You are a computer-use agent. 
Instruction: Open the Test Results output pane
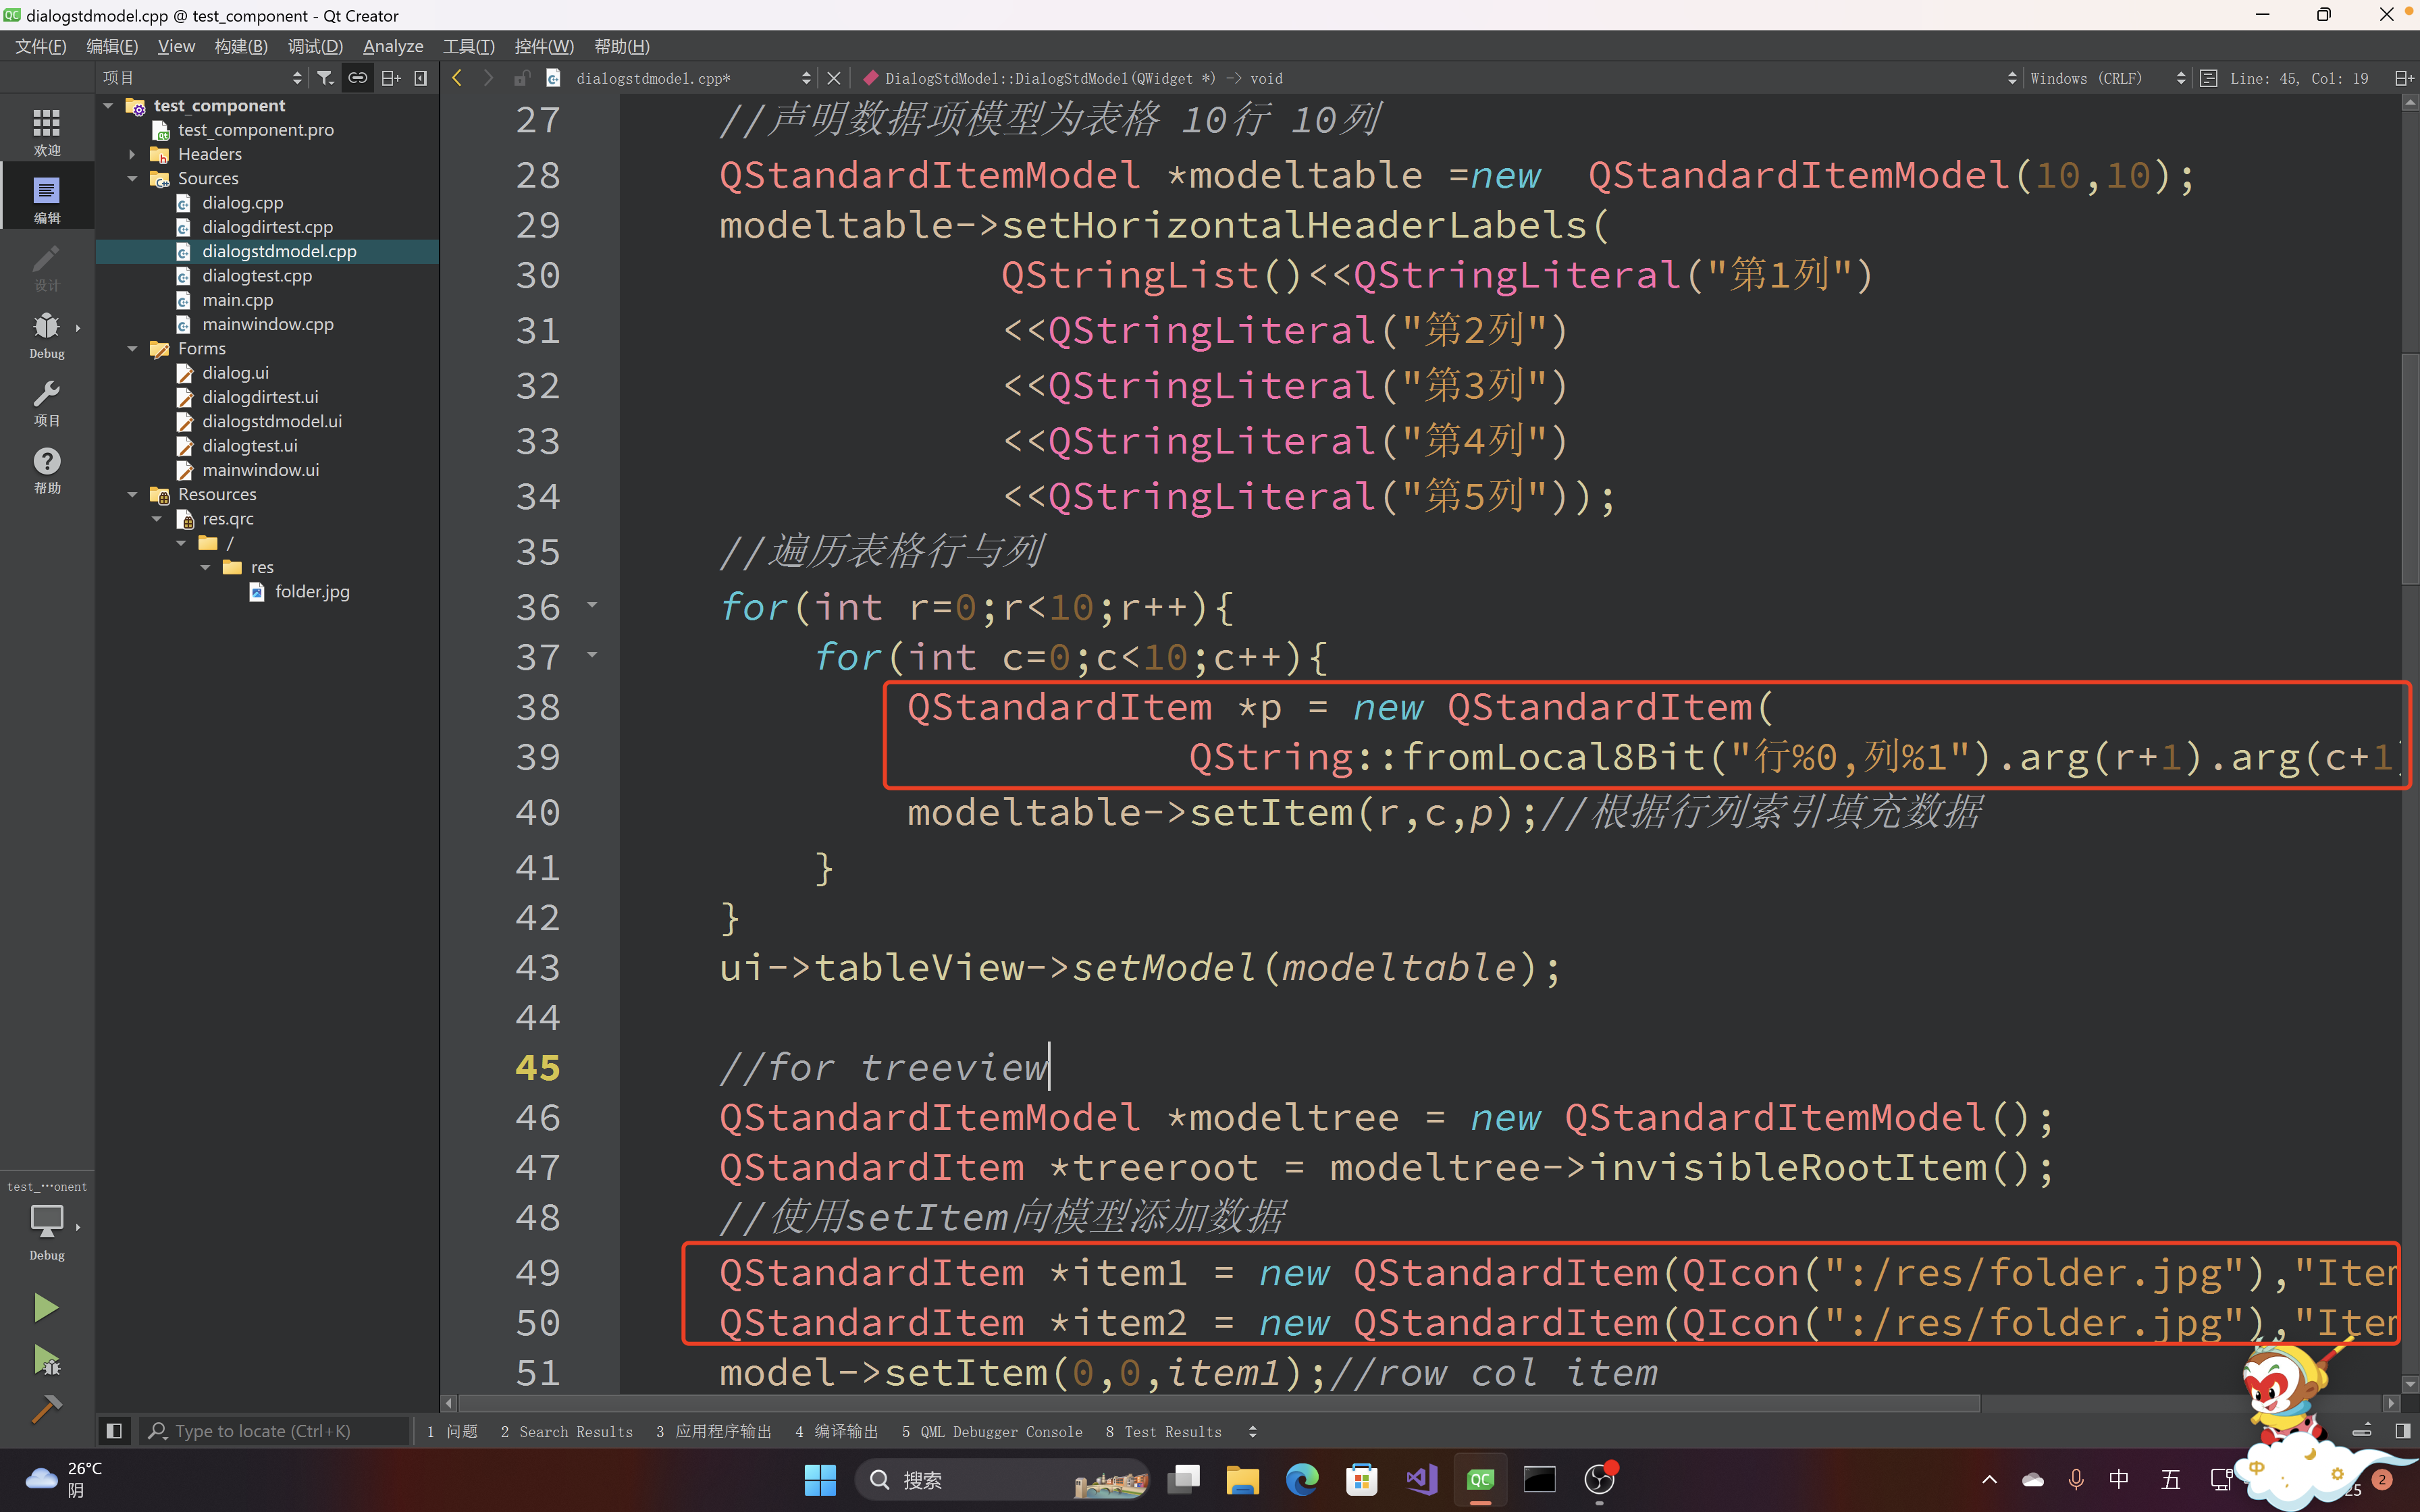[1164, 1432]
